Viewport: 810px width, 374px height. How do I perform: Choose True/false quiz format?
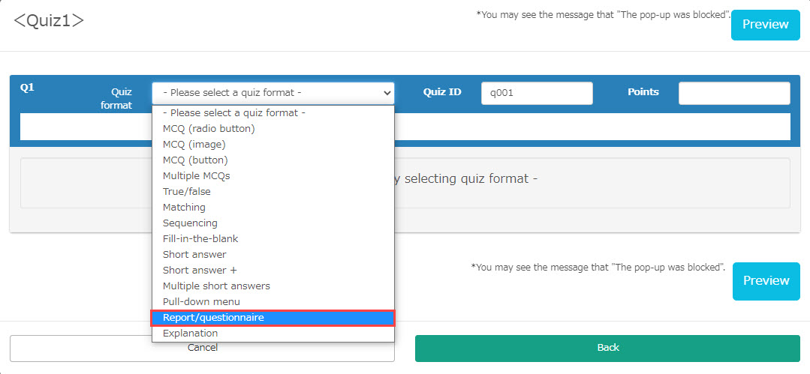pyautogui.click(x=186, y=192)
